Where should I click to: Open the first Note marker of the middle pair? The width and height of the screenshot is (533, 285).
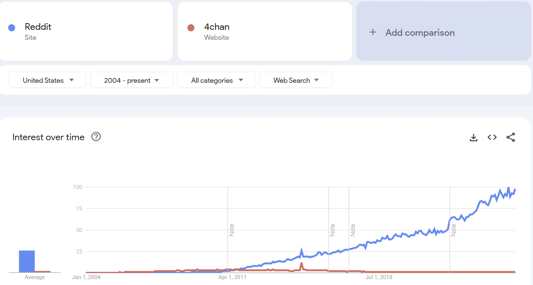tap(332, 230)
